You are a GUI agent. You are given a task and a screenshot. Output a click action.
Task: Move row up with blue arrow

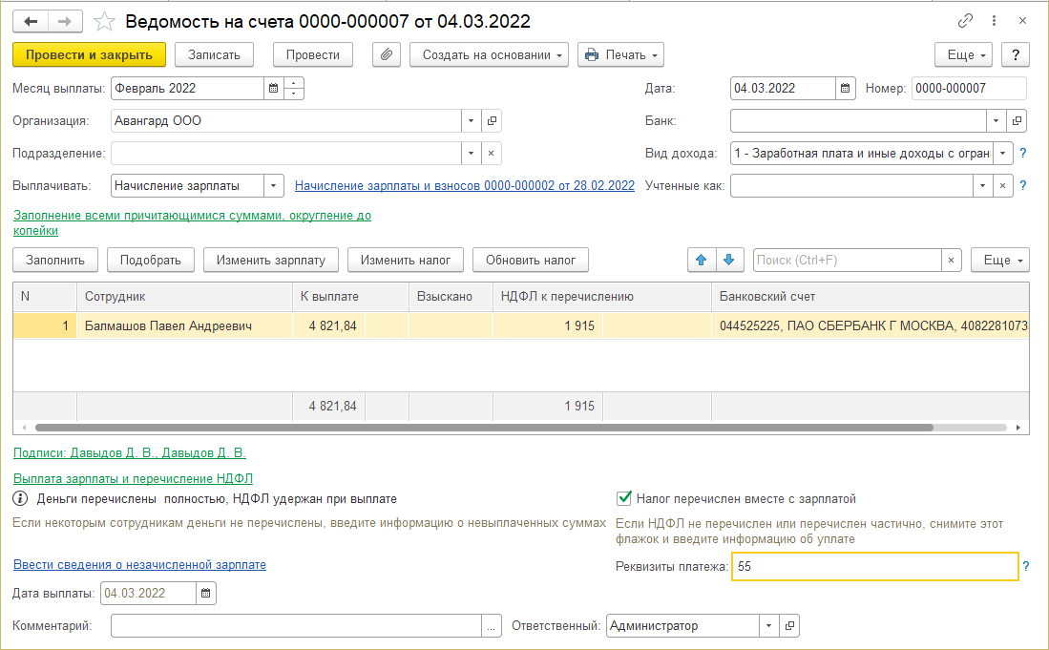point(701,260)
